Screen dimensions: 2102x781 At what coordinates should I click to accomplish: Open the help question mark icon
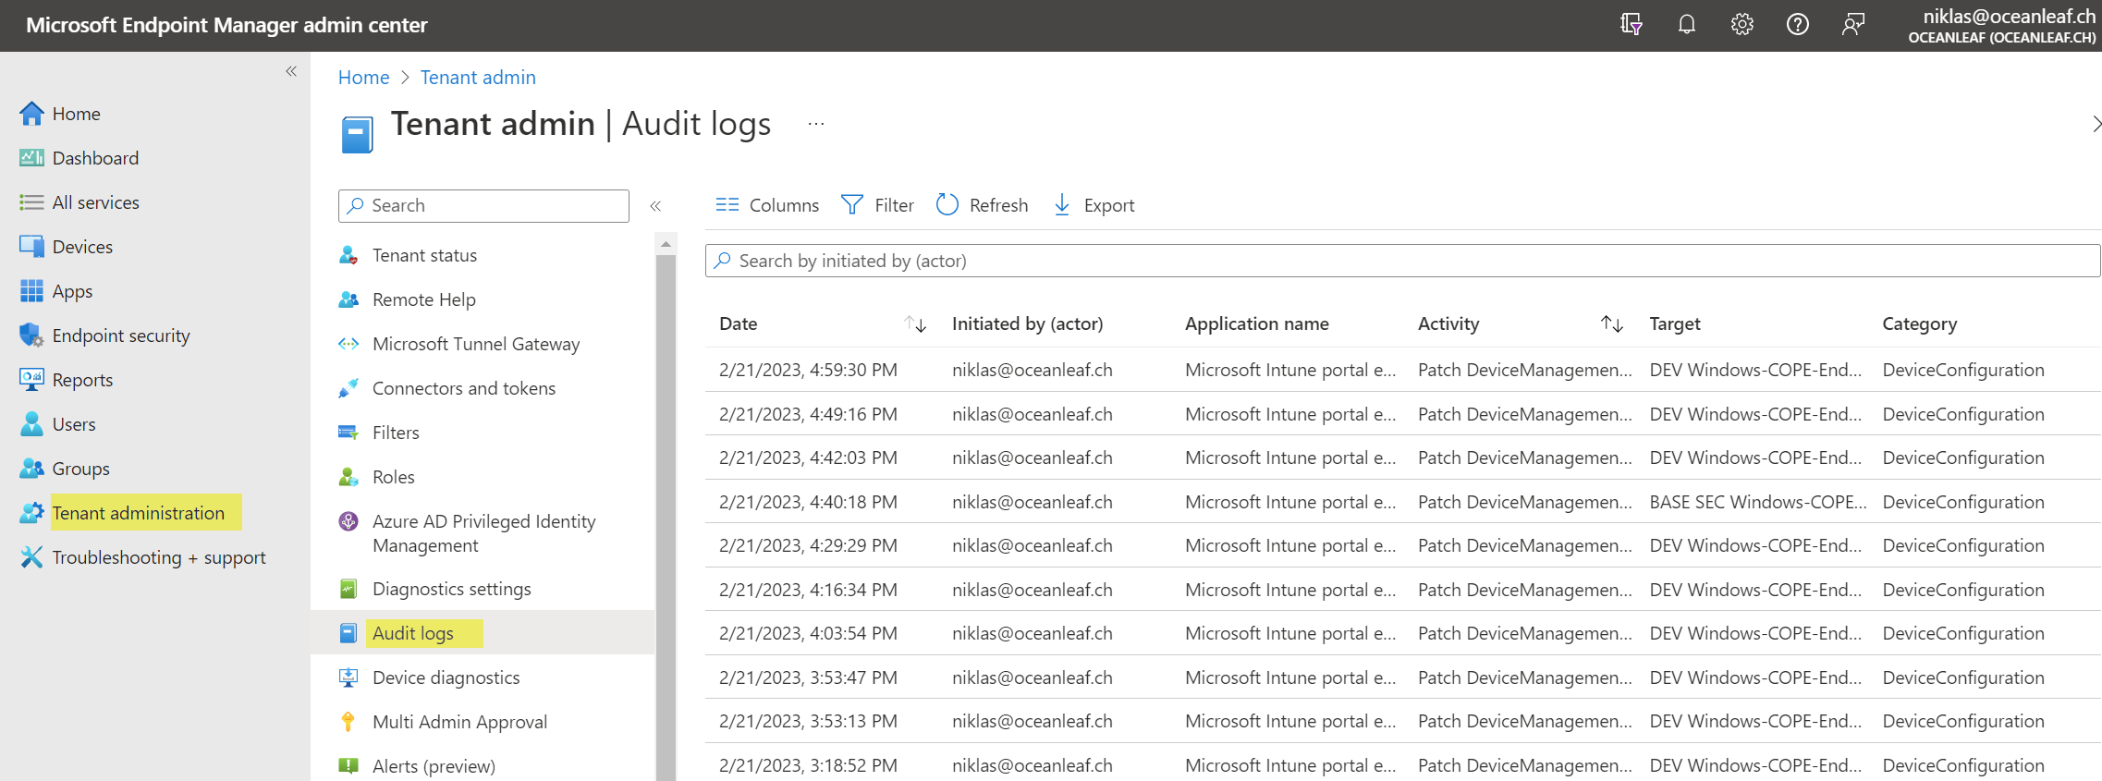[x=1797, y=24]
